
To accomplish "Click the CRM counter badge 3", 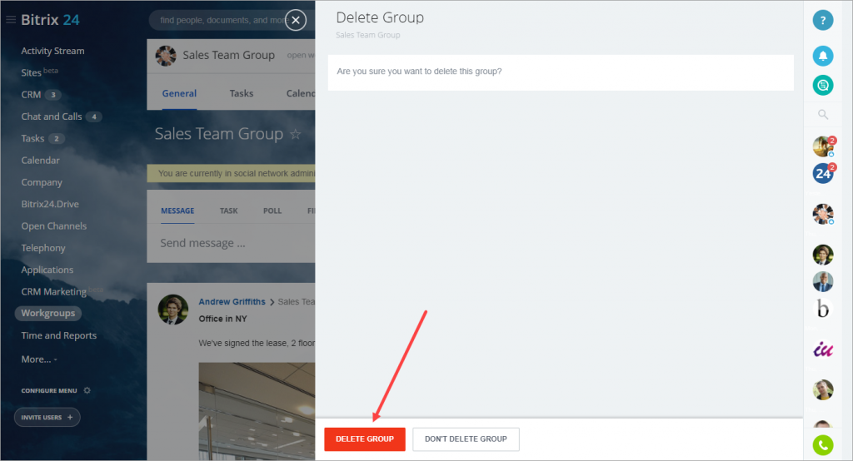I will coord(52,95).
